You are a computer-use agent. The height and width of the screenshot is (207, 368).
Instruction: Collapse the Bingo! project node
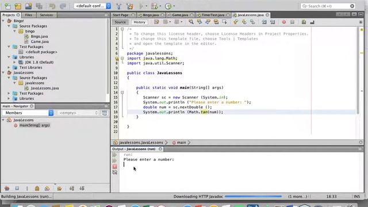pyautogui.click(x=3, y=21)
